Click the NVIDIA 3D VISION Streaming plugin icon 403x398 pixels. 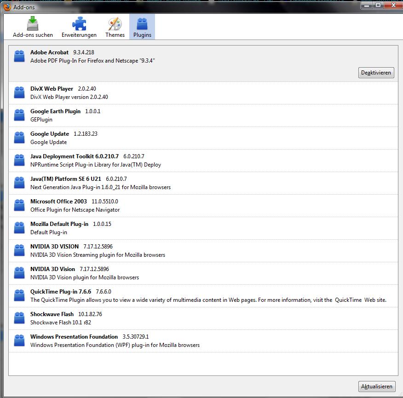pyautogui.click(x=19, y=250)
